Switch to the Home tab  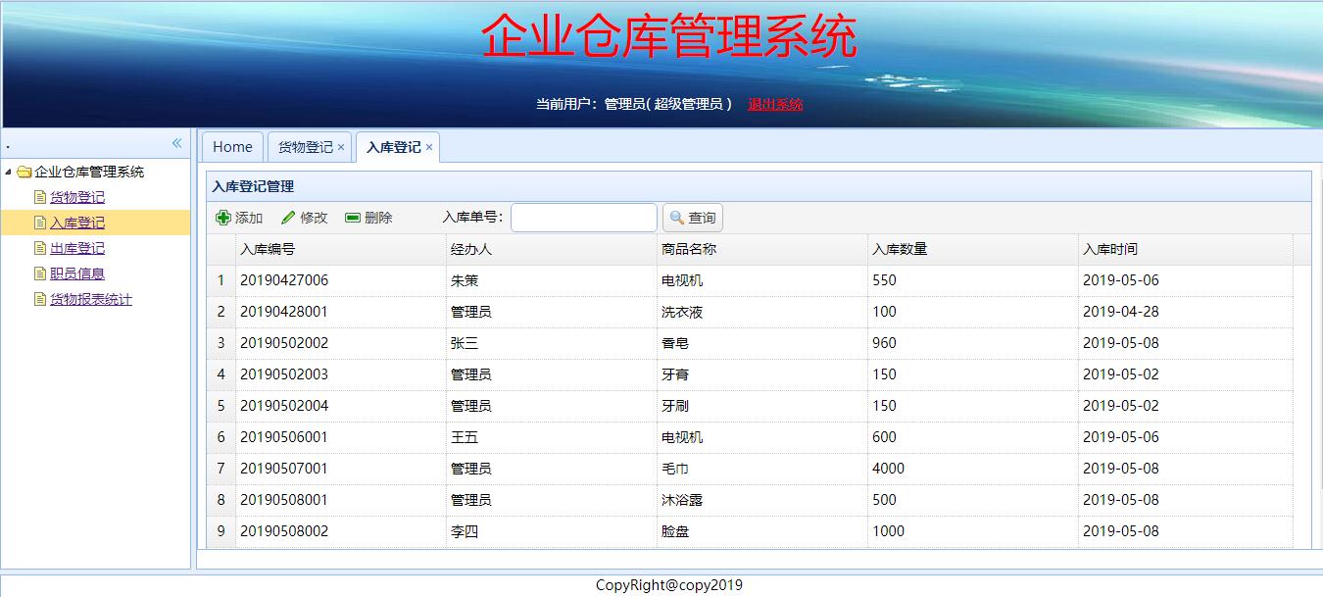coord(232,147)
